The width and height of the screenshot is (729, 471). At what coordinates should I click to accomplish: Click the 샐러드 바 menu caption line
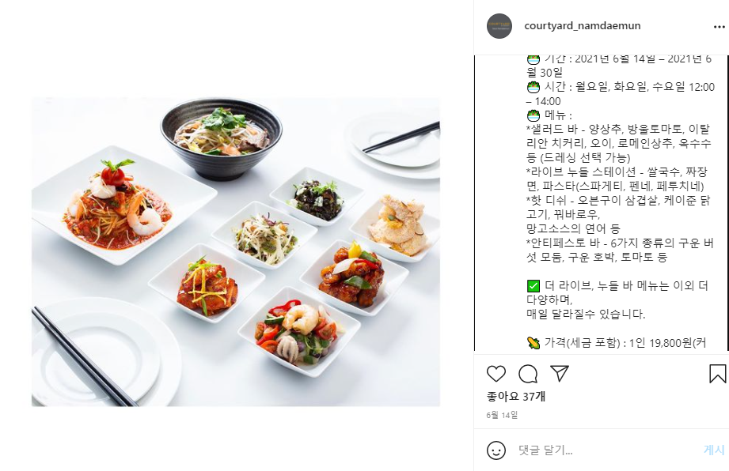(618, 130)
